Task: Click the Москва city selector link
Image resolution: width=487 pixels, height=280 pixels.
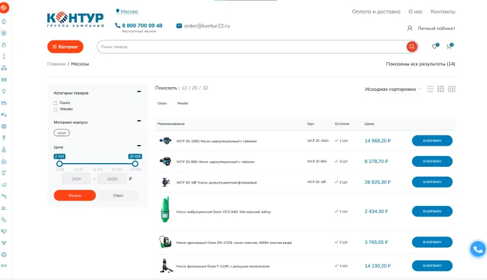Action: 129,11
